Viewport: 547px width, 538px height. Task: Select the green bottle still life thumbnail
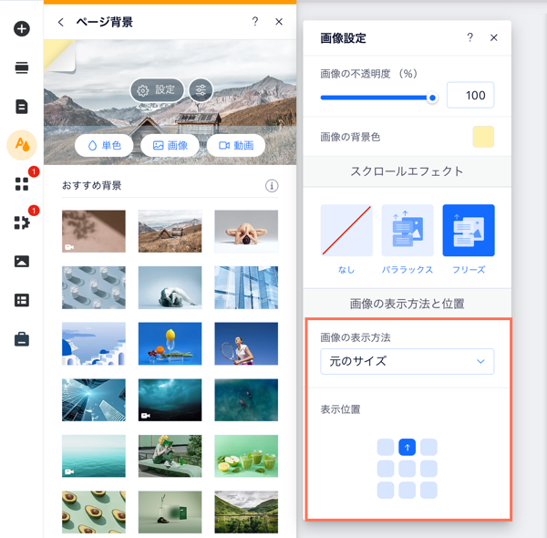click(x=170, y=512)
